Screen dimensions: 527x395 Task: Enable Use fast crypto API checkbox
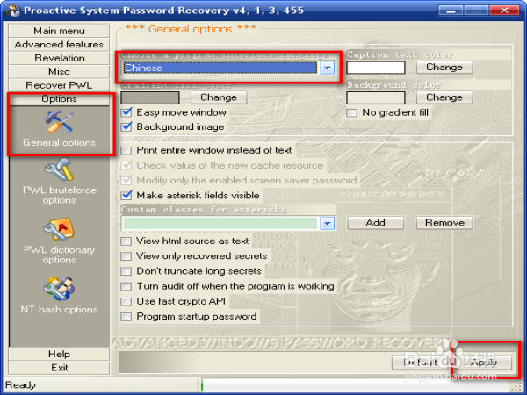click(126, 301)
